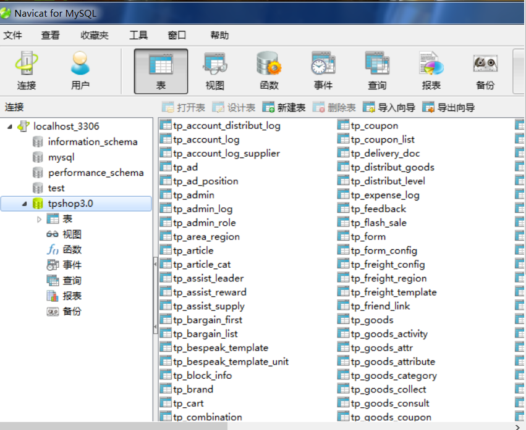Select the tp_goods_consult table
This screenshot has width=526, height=430.
[390, 403]
